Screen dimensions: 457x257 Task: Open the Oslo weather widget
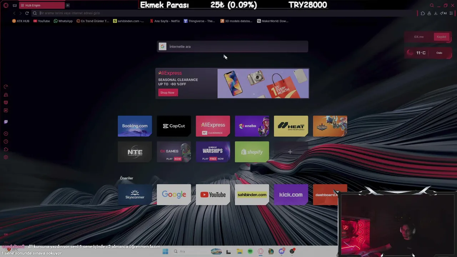[x=428, y=53]
